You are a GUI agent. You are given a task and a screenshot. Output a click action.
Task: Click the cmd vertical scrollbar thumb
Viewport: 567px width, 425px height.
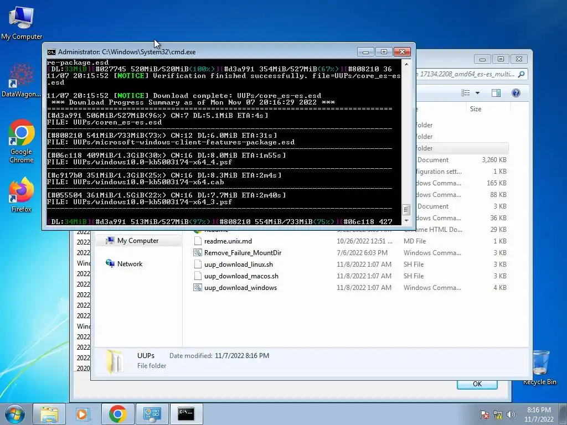pos(406,209)
